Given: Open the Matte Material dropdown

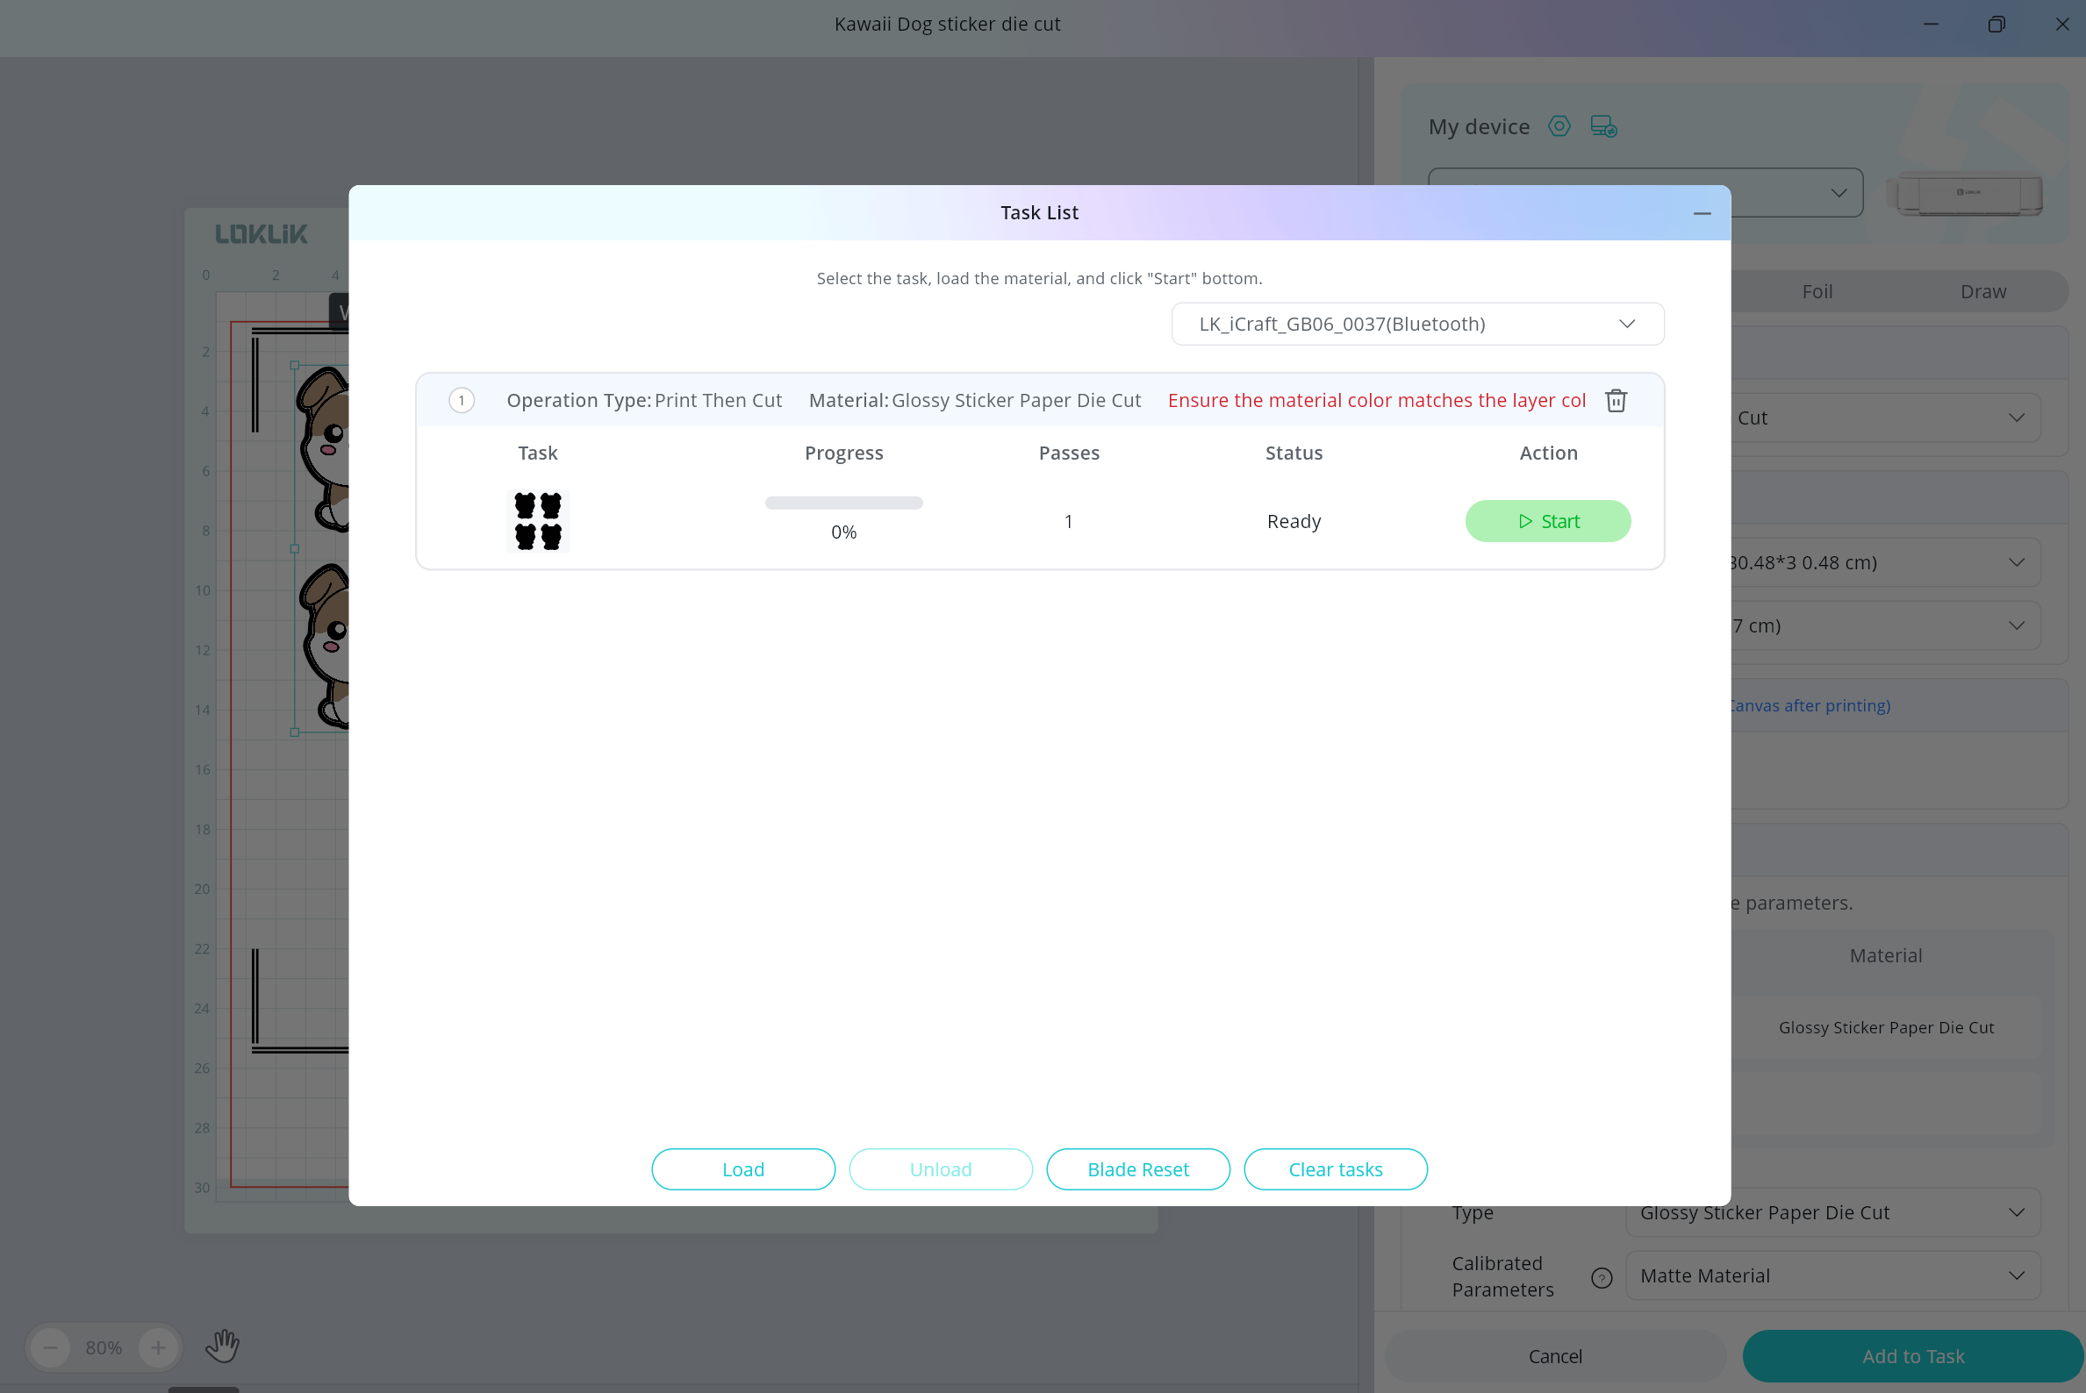Looking at the screenshot, I should [x=1832, y=1275].
